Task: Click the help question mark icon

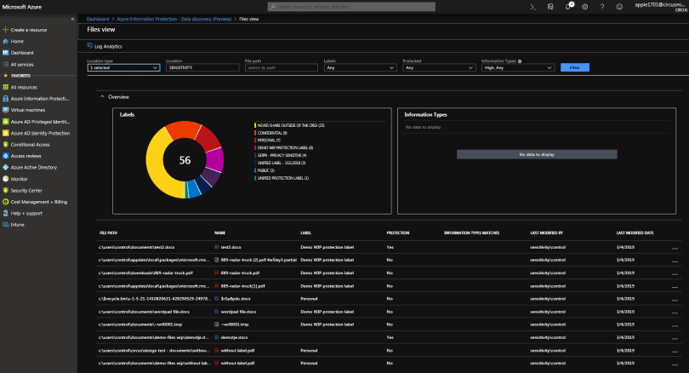Action: pos(602,6)
